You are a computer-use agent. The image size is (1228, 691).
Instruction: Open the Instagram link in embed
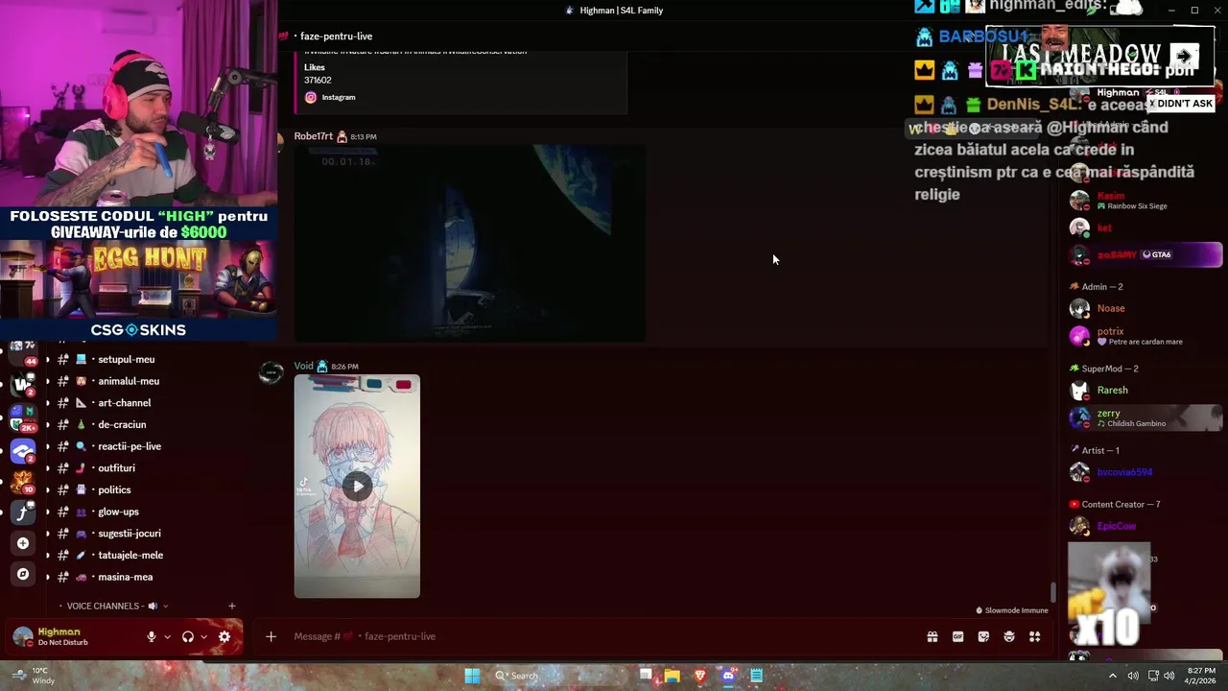(338, 97)
